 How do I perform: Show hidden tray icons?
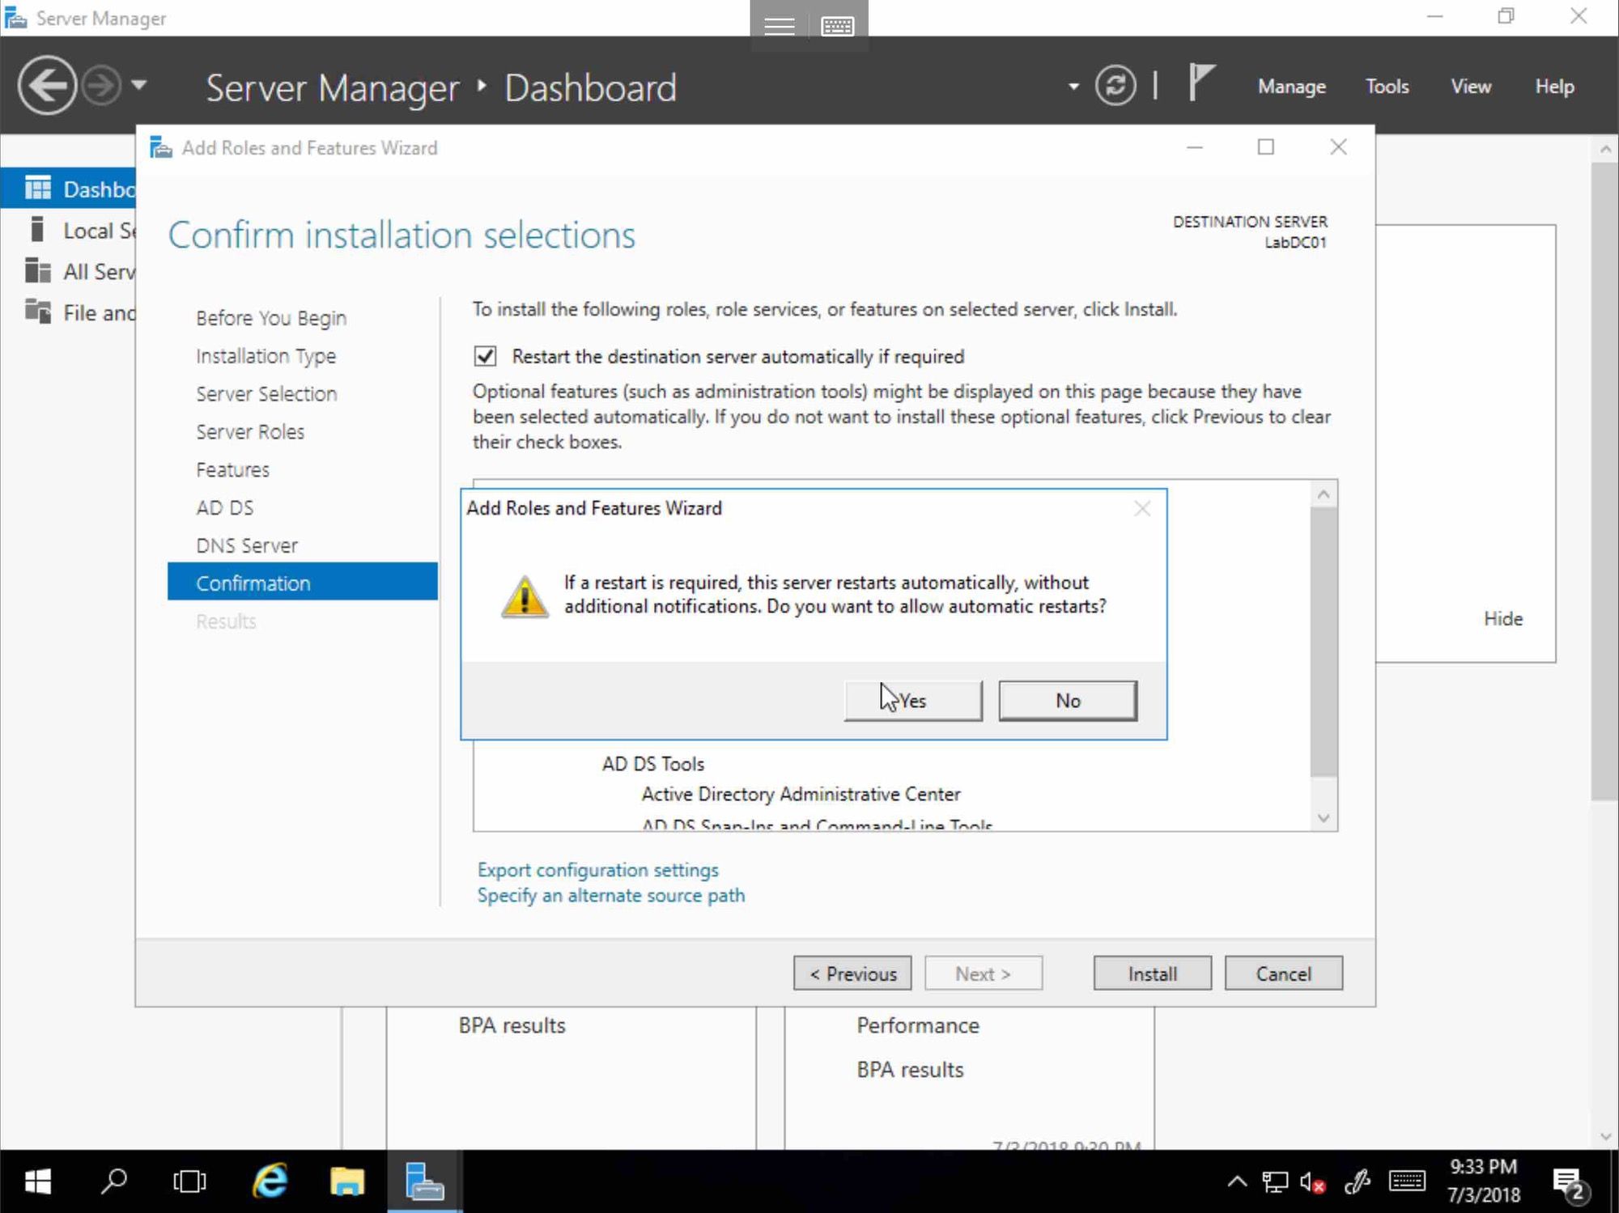[1237, 1181]
